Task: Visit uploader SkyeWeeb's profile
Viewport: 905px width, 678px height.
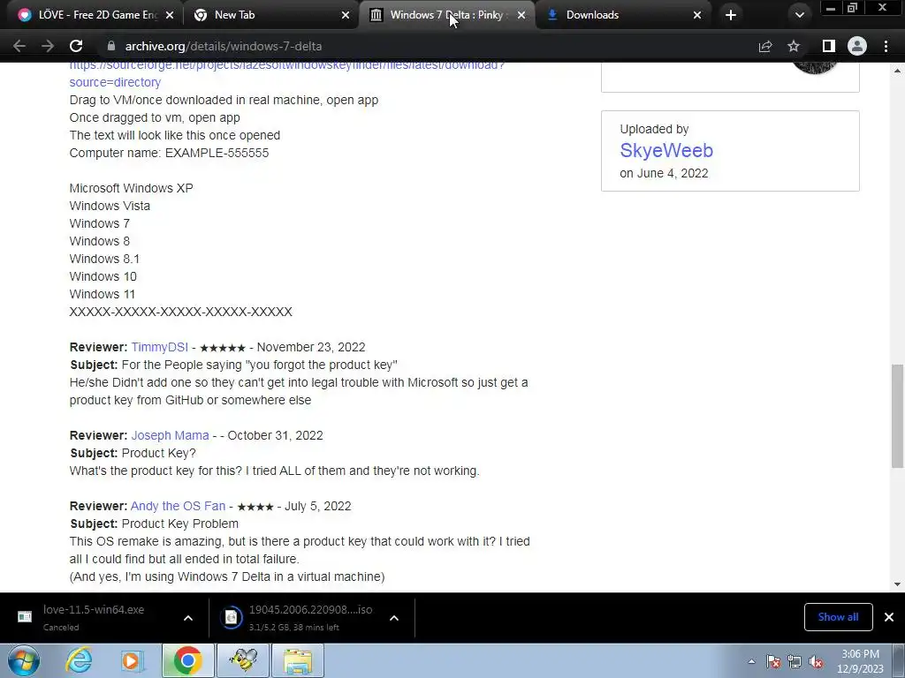Action: (666, 150)
